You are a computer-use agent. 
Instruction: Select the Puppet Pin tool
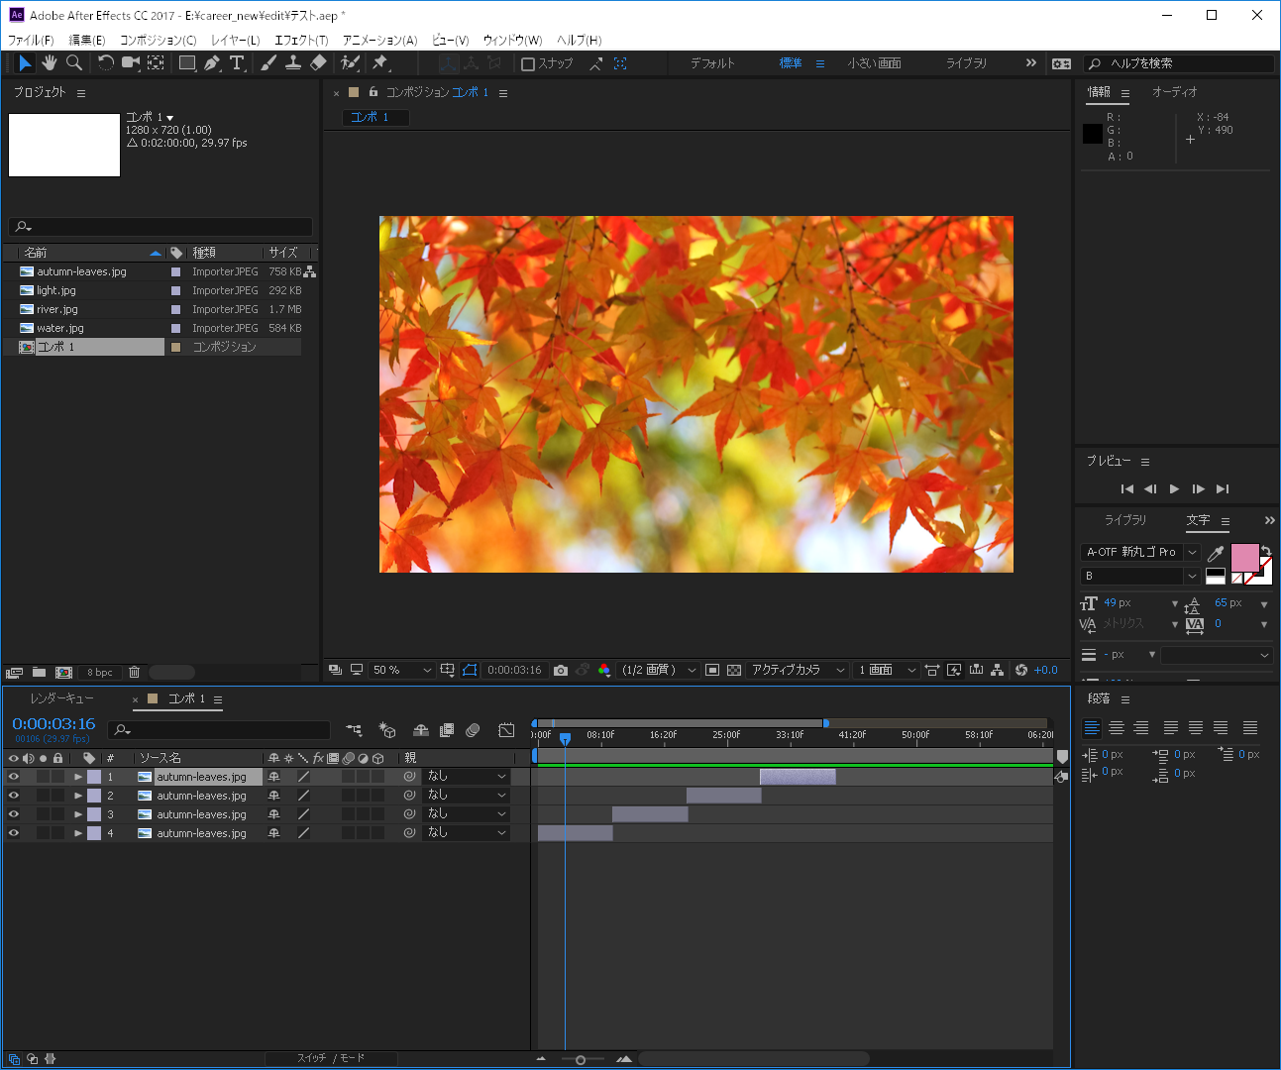[379, 63]
